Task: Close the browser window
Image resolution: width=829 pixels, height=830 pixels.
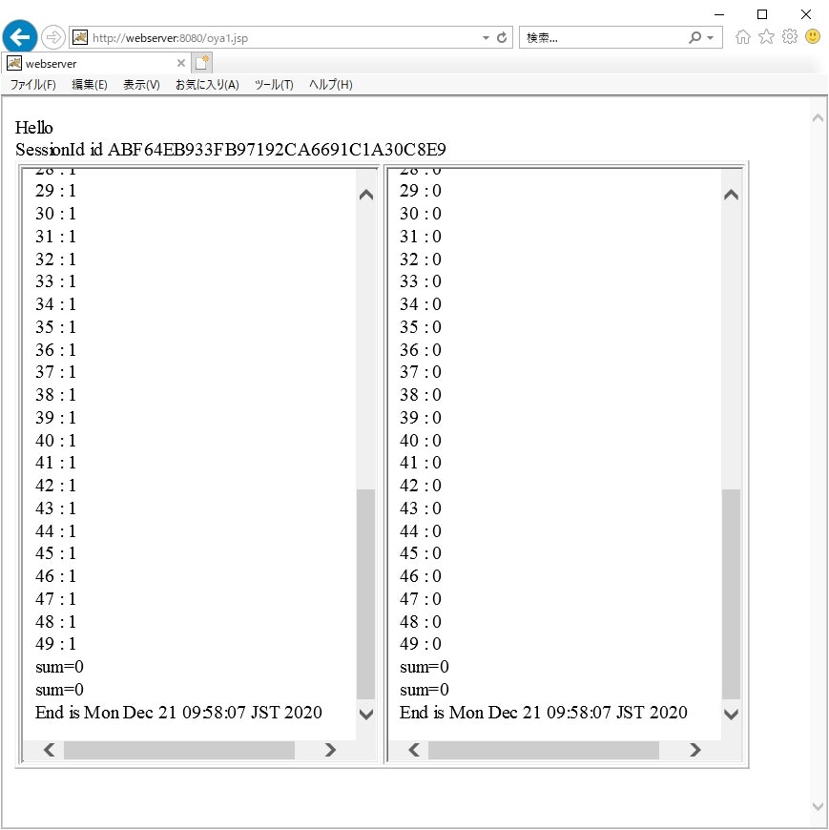Action: (806, 14)
